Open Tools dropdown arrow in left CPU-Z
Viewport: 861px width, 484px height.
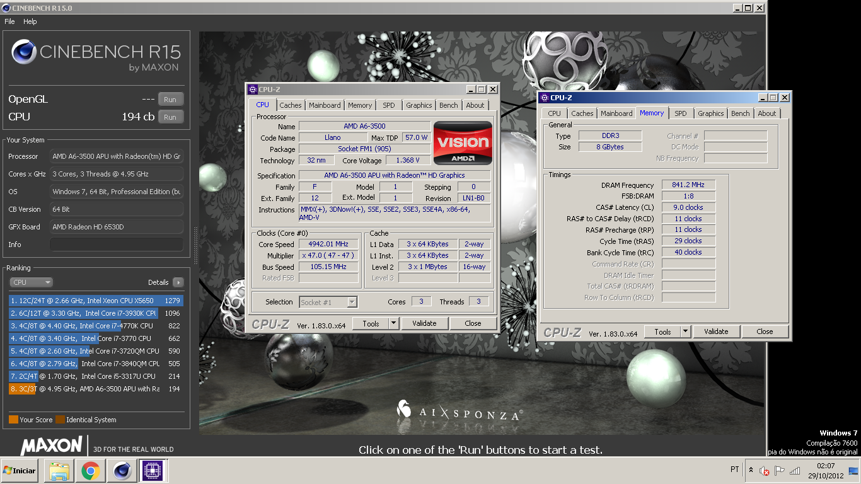pos(393,323)
